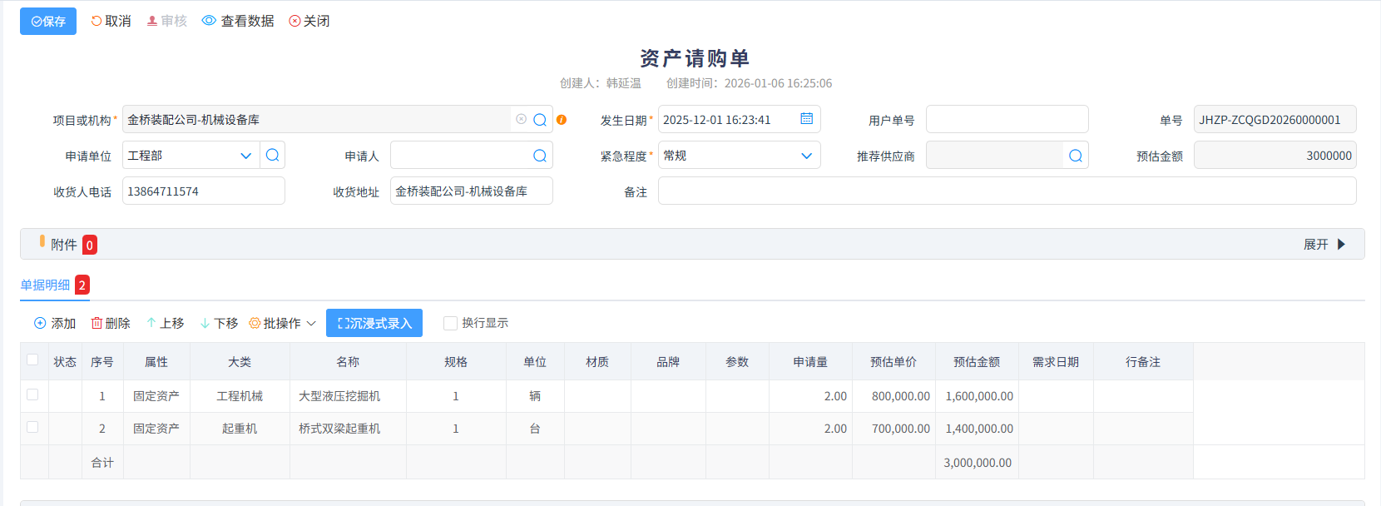Click the orange info icon beside 项目或机构

[x=562, y=120]
